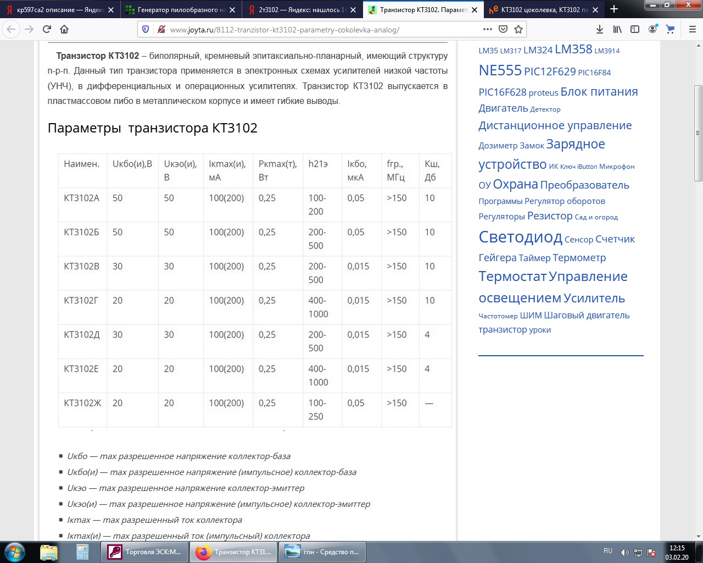Bookmark this page with the star icon
This screenshot has height=563, width=703.
pyautogui.click(x=518, y=29)
